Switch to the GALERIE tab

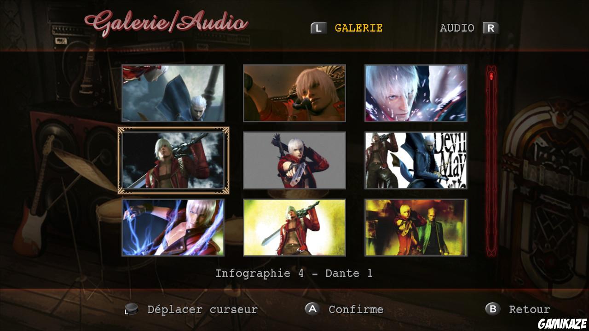(358, 28)
